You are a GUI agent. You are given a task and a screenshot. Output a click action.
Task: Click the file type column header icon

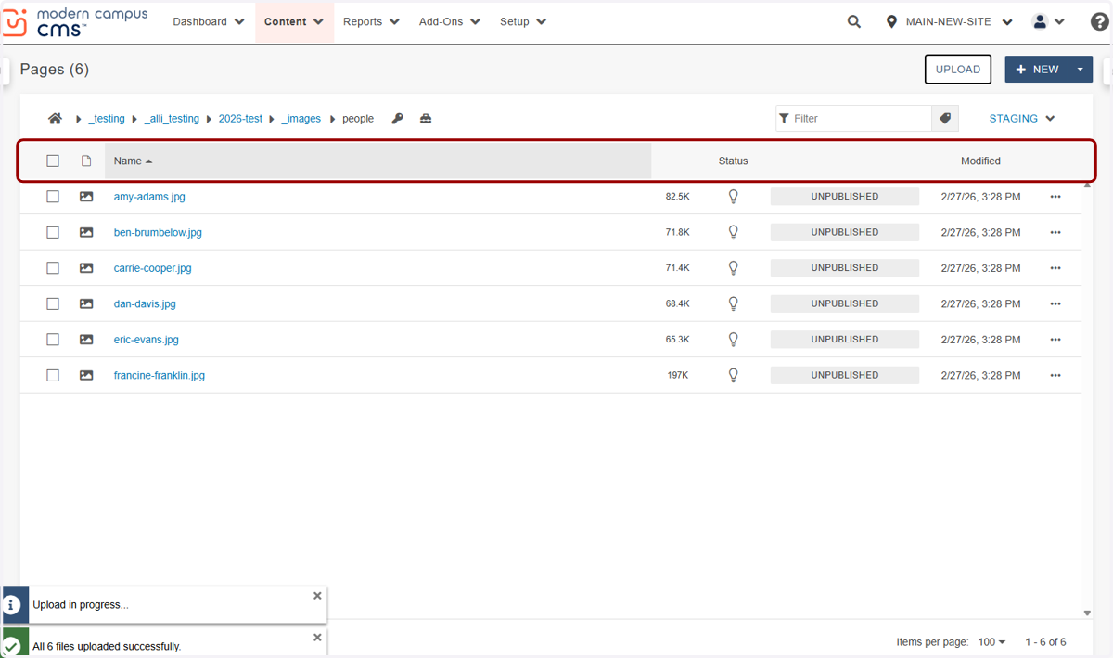[x=86, y=161]
